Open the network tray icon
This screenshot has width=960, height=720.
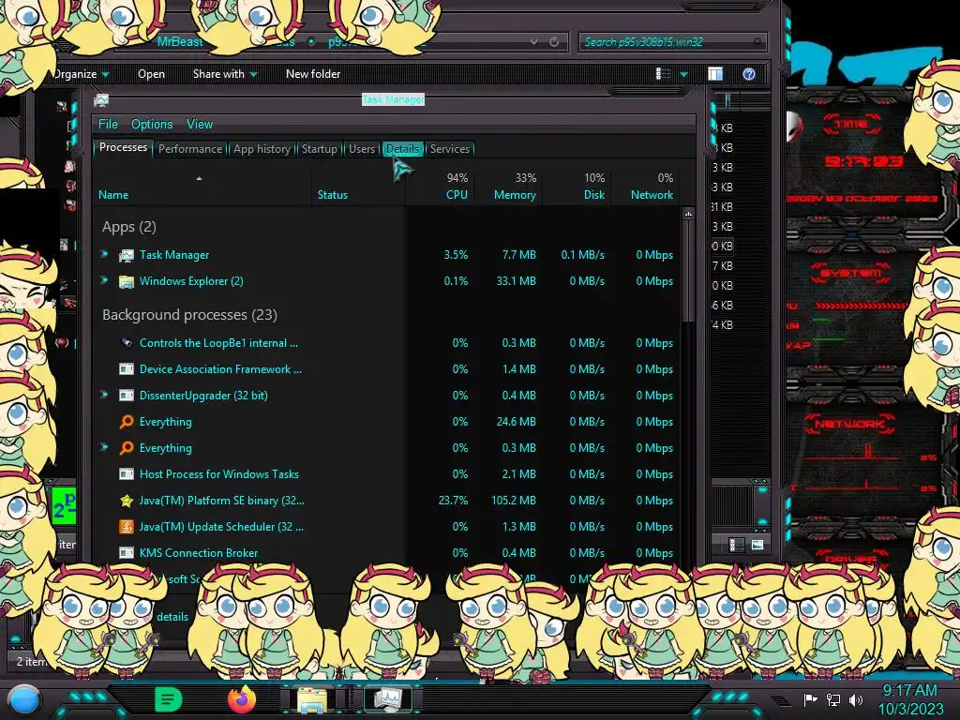832,699
